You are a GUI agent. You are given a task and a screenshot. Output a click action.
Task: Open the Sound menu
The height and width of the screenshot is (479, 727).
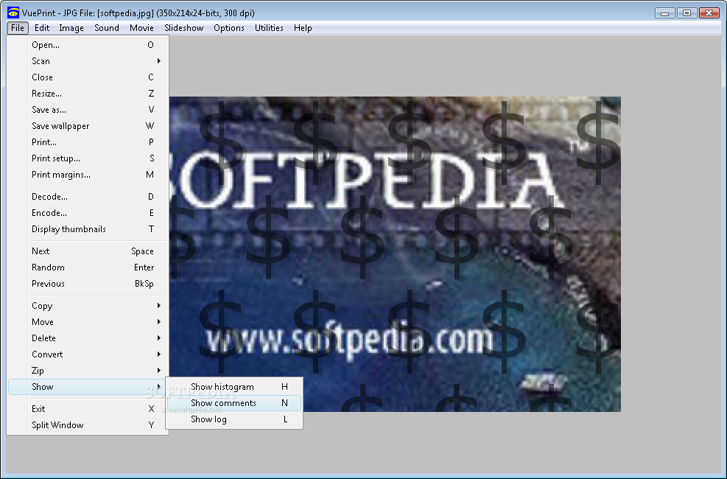tap(107, 28)
